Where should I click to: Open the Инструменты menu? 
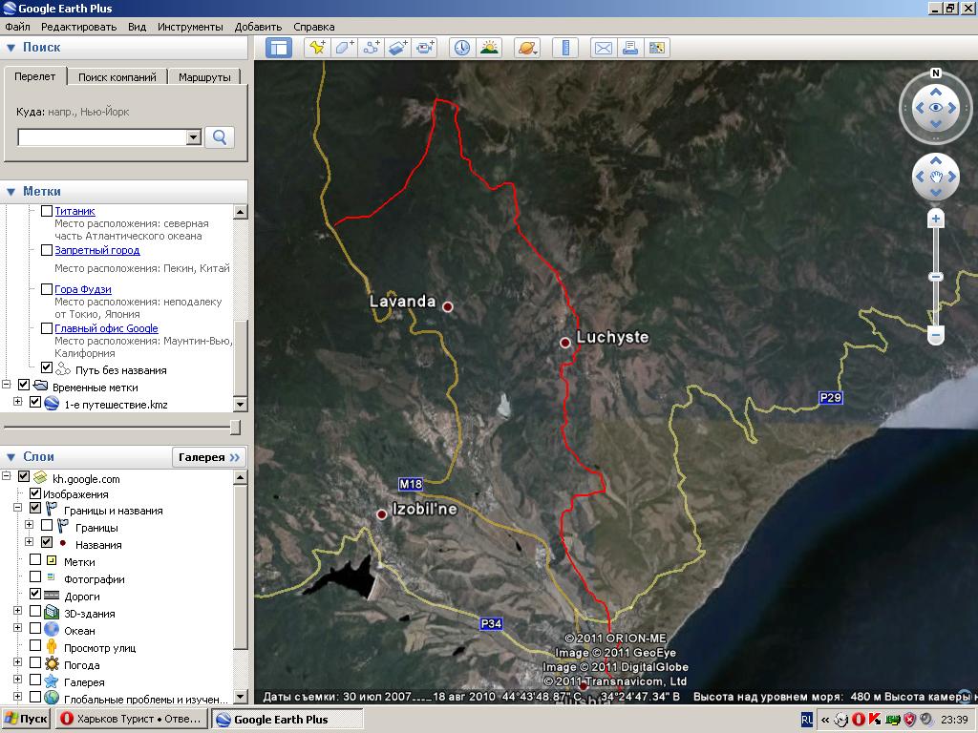coord(190,27)
